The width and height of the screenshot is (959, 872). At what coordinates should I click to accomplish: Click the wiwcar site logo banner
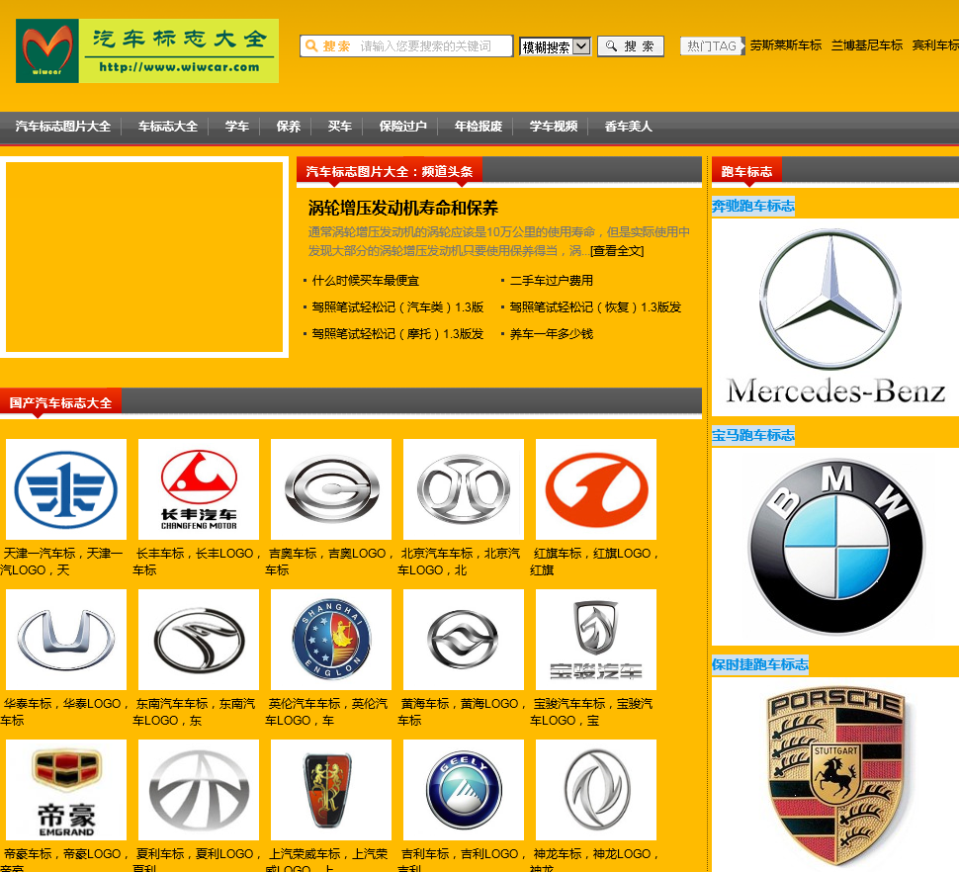pyautogui.click(x=147, y=50)
